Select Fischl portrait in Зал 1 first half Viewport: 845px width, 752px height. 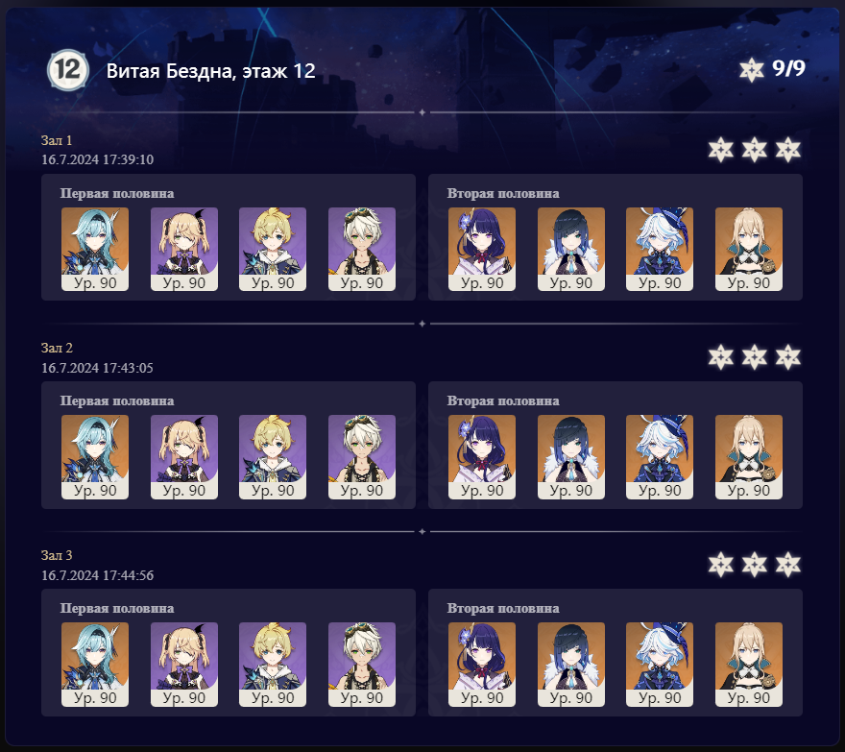pos(184,249)
